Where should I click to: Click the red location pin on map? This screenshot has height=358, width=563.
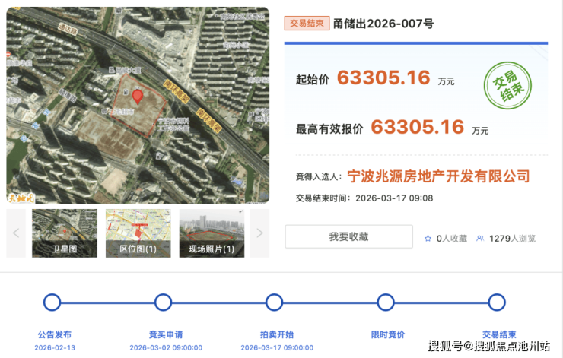pos(138,96)
